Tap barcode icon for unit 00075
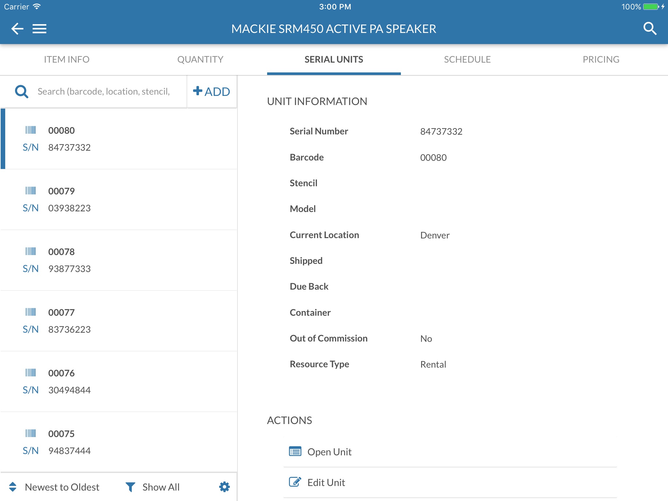 tap(31, 433)
